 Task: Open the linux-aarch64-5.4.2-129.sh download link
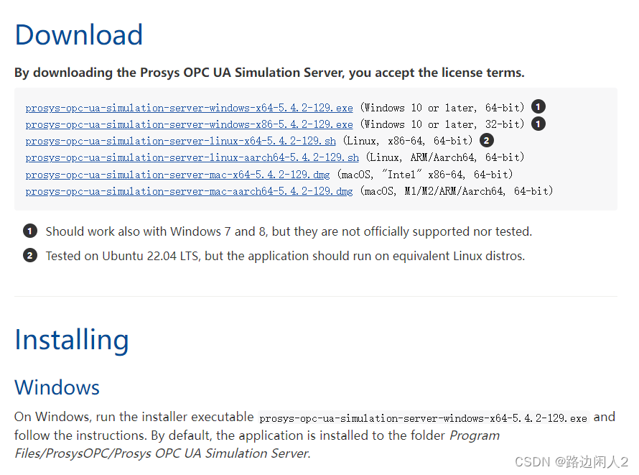click(191, 157)
